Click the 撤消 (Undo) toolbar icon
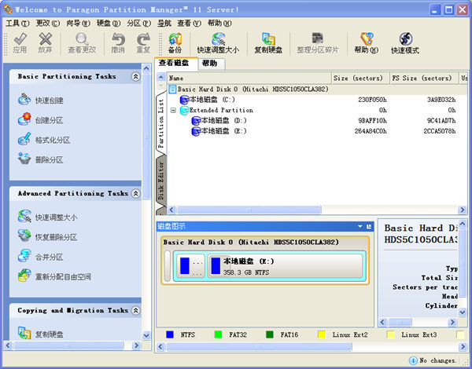This screenshot has height=369, width=472. pyautogui.click(x=117, y=42)
